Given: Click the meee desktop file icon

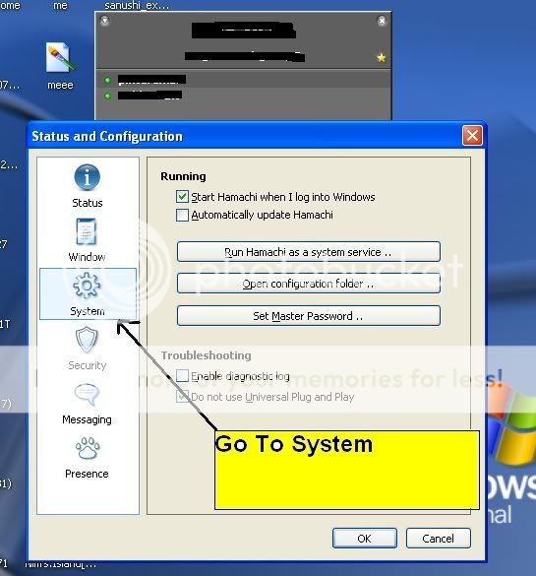Looking at the screenshot, I should [x=60, y=58].
